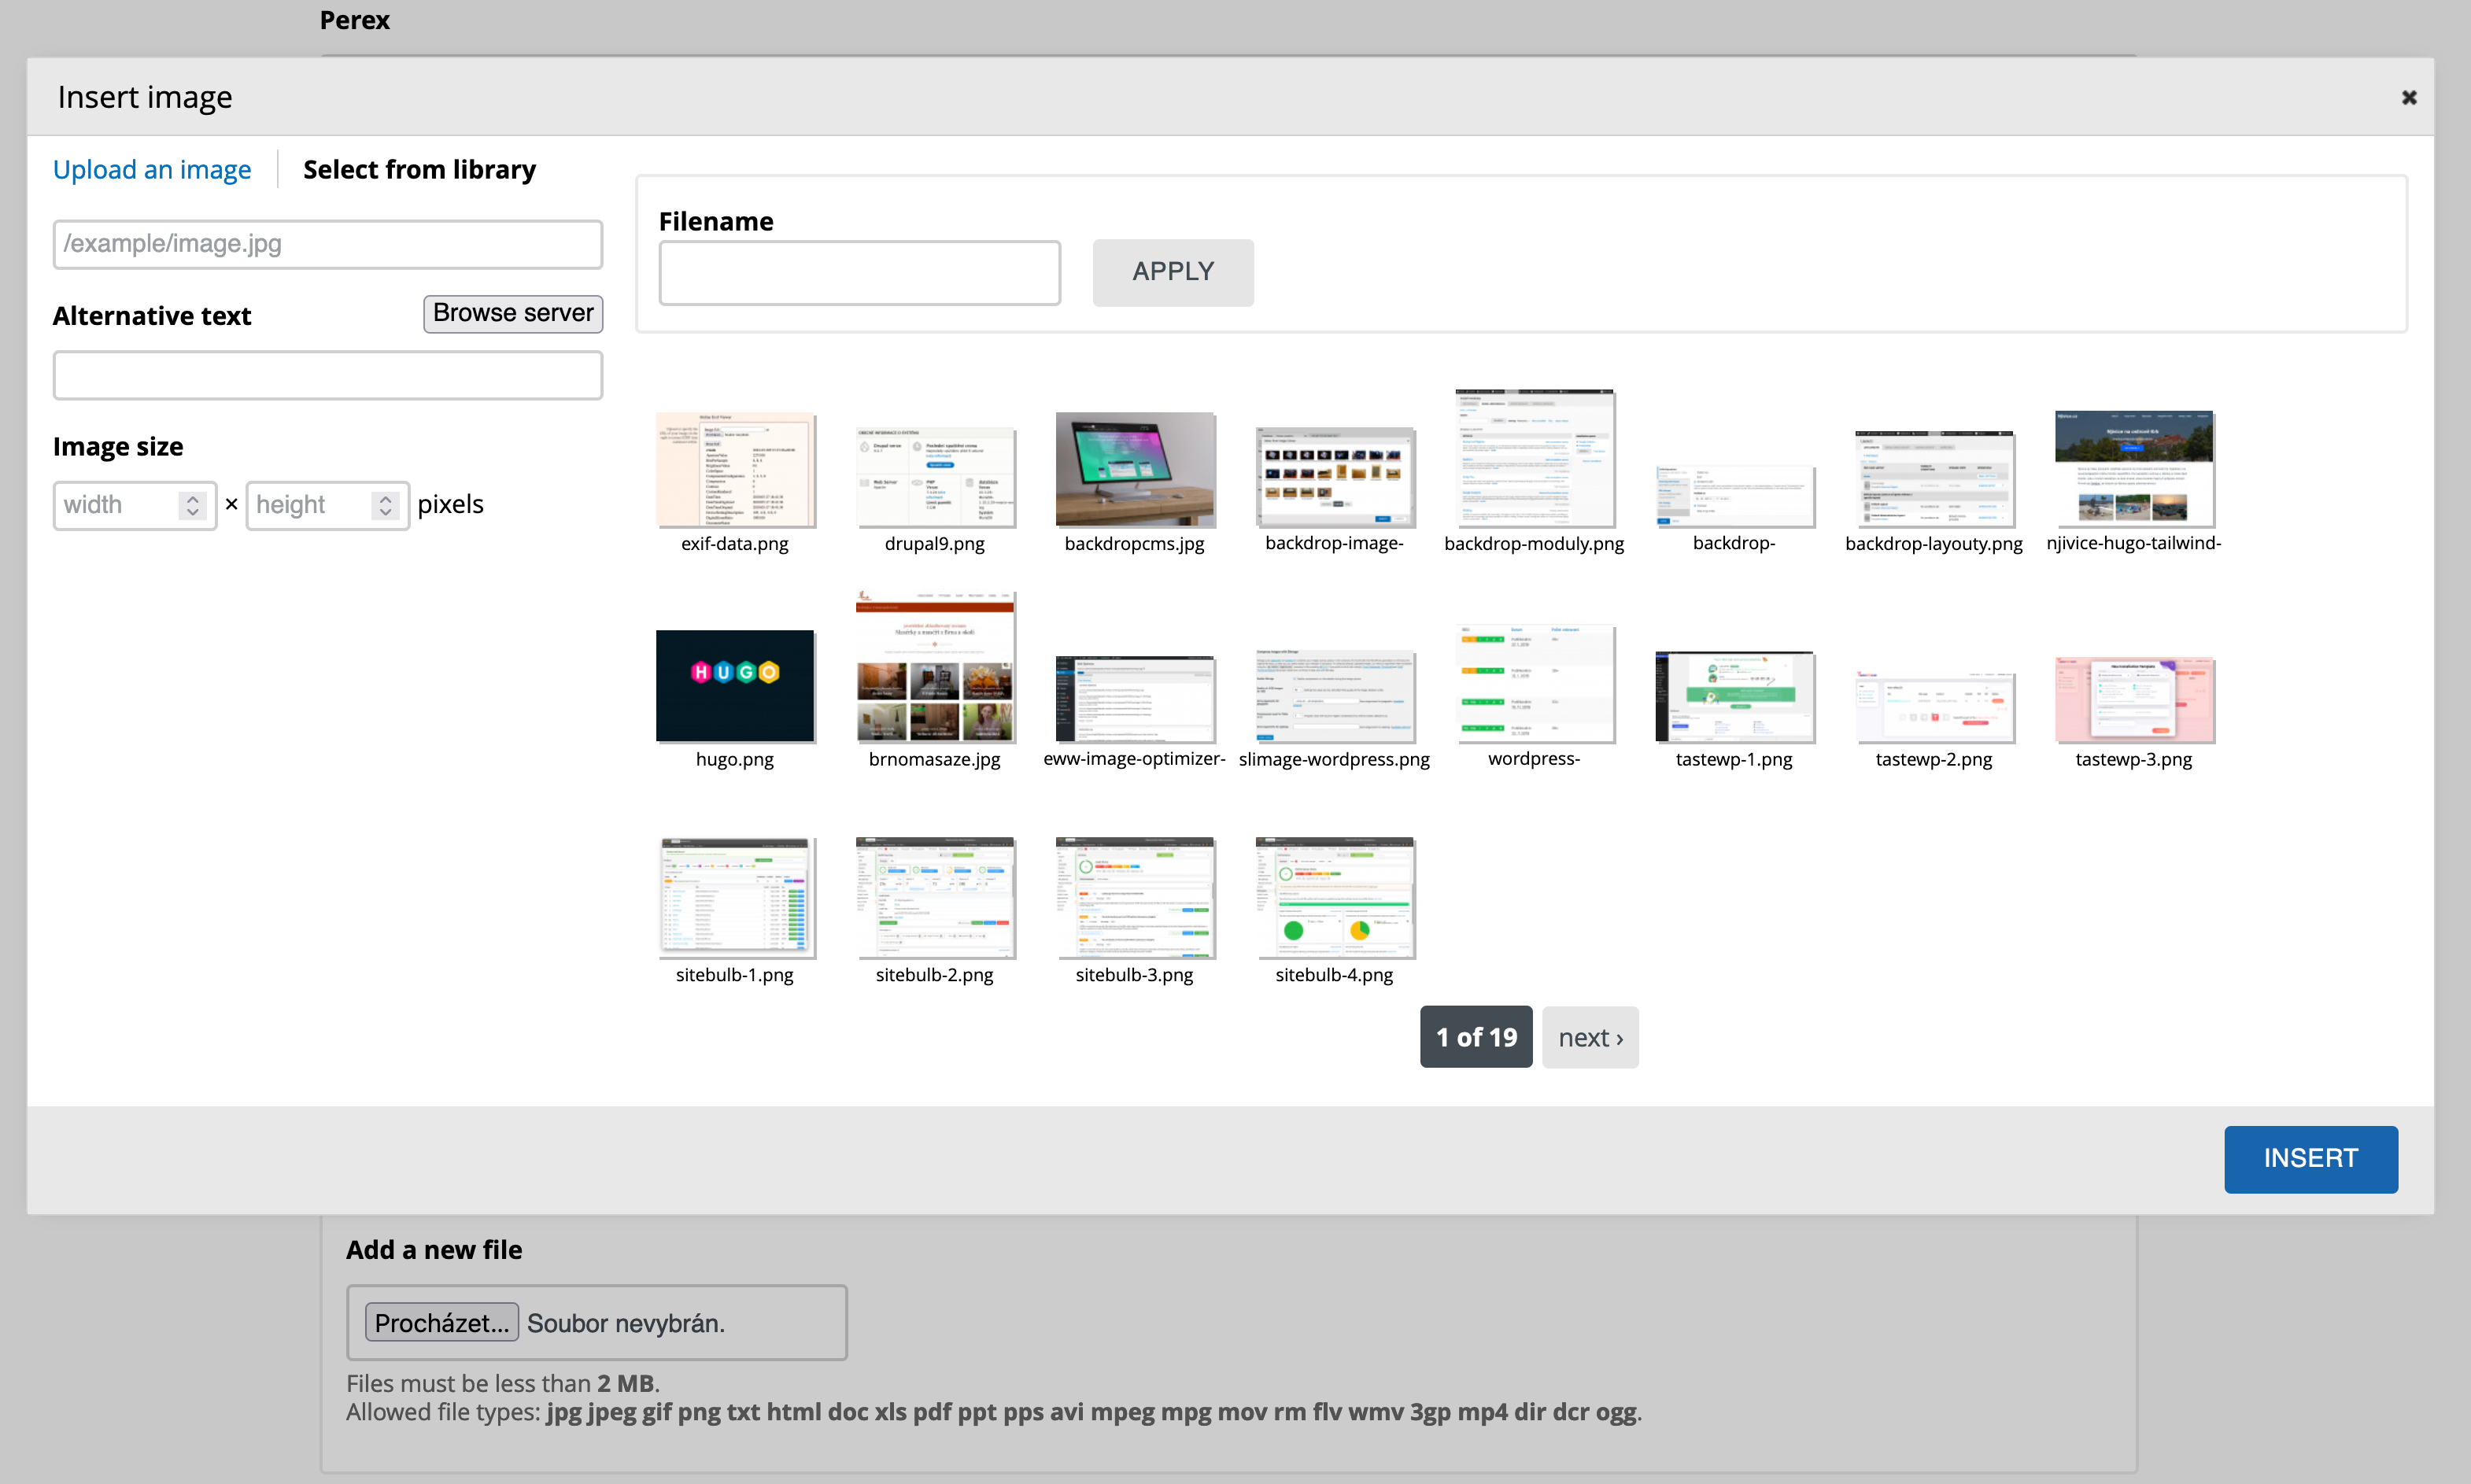Click the INSERT button
The image size is (2471, 1484).
(2310, 1159)
